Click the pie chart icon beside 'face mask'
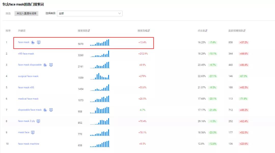 (33, 42)
